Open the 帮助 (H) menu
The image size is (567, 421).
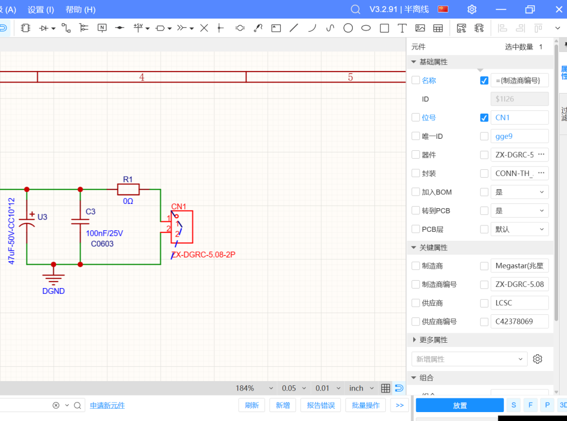click(80, 9)
